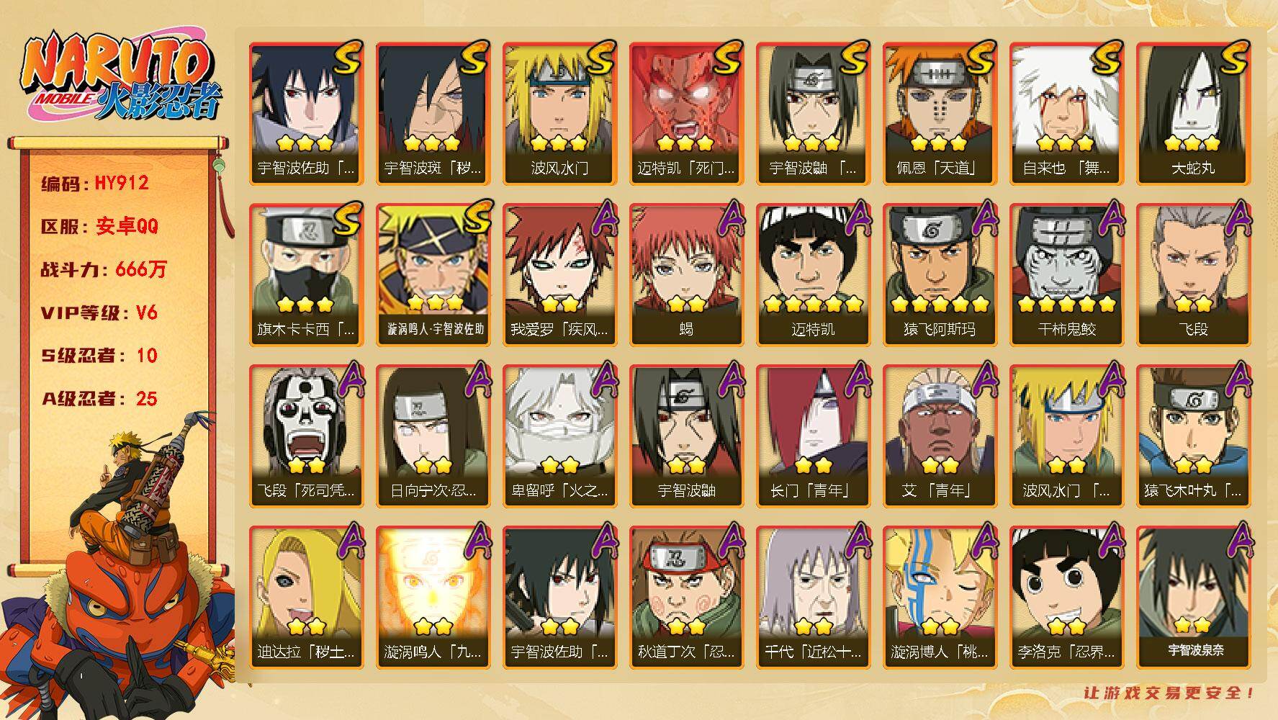Click the VIP等级 V6 entry
This screenshot has width=1278, height=720.
(x=99, y=312)
